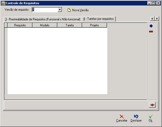Click the Tarefa column header

70,25
